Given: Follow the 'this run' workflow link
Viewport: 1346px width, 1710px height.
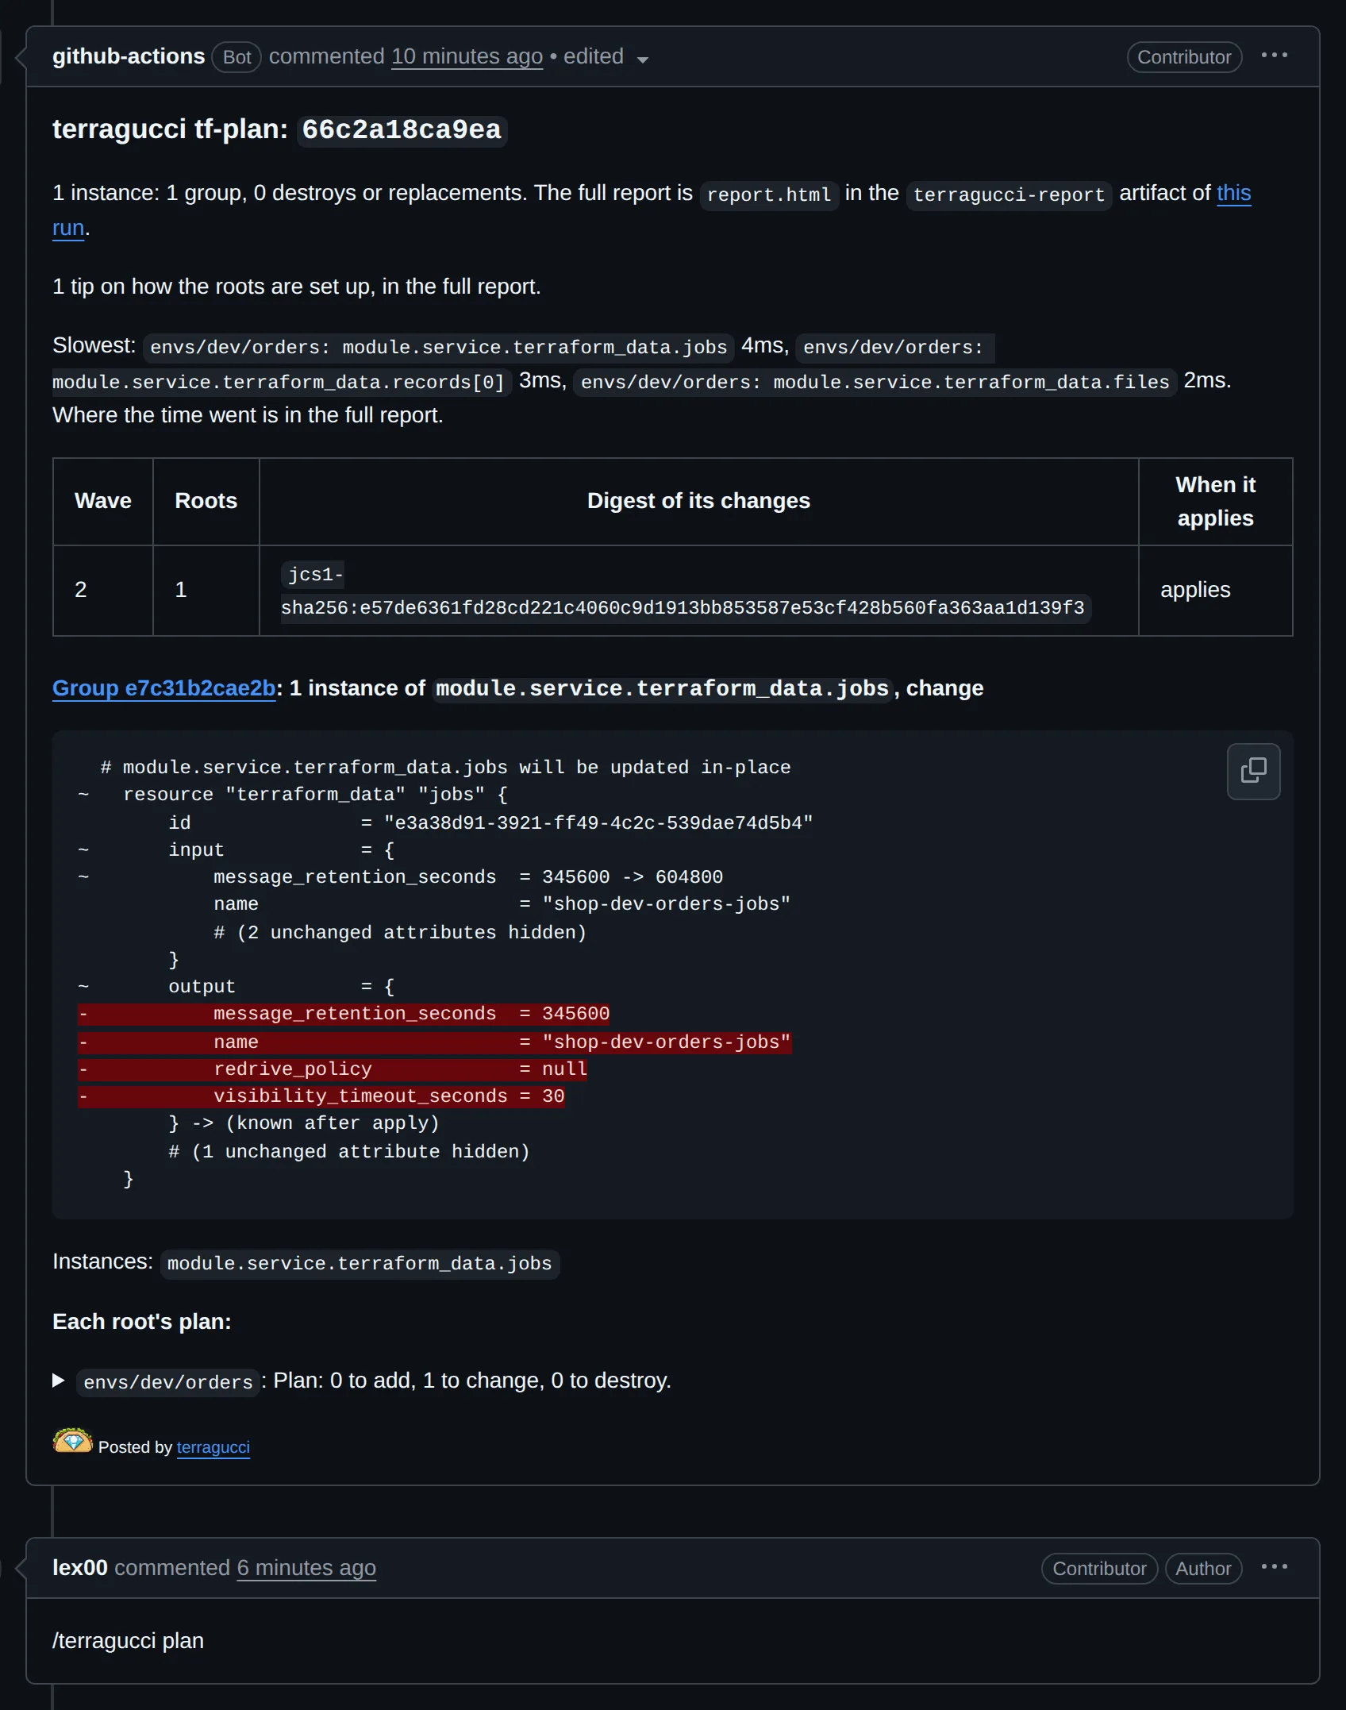Looking at the screenshot, I should [x=1233, y=193].
